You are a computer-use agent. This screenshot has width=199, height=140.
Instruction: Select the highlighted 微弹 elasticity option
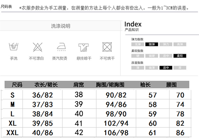tap(152, 44)
